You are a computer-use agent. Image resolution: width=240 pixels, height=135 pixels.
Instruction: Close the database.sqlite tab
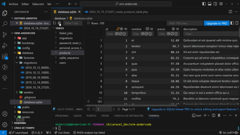[79, 12]
